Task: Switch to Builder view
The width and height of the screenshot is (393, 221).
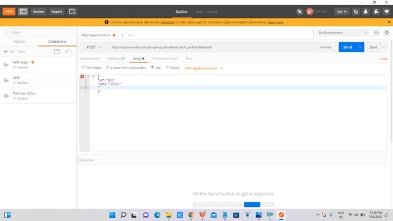Action: [182, 12]
